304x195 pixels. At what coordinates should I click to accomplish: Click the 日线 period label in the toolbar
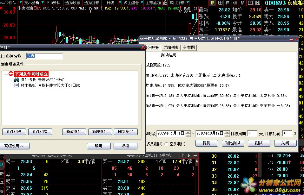pos(110,3)
